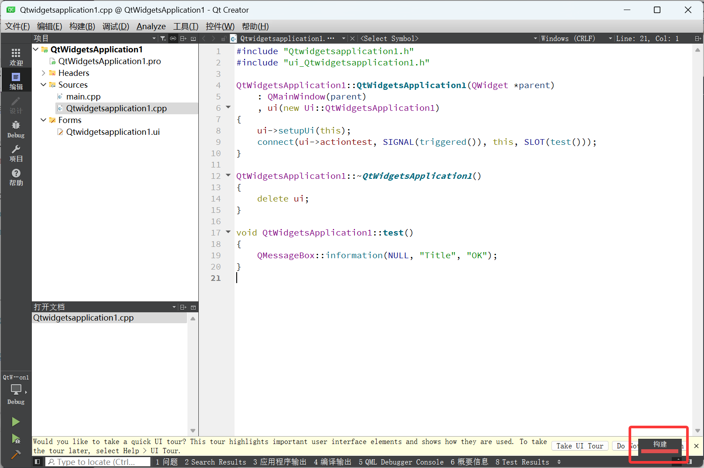Split the editor view
The image size is (704, 468).
point(698,38)
